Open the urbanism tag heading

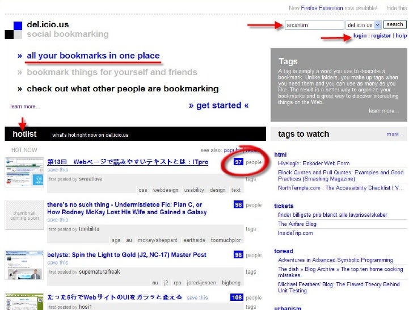pos(288,308)
